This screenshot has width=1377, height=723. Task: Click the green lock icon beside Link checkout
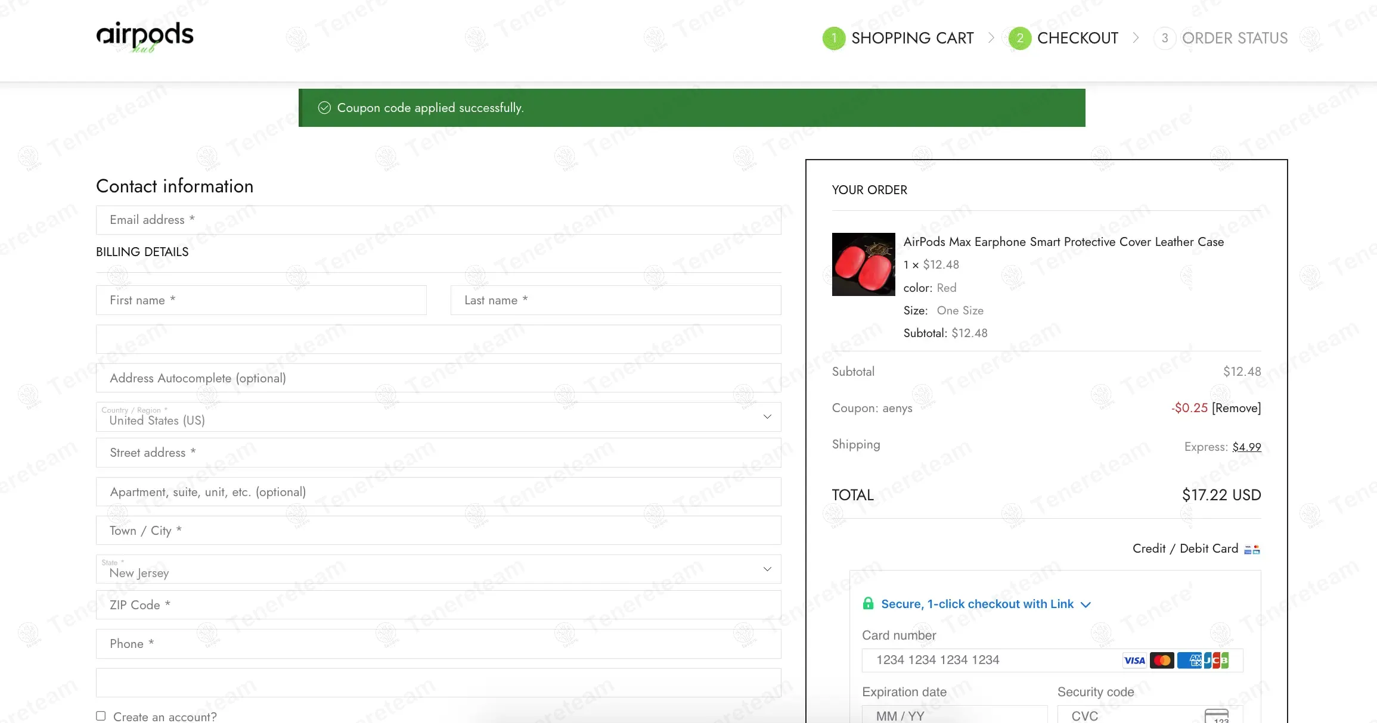868,603
